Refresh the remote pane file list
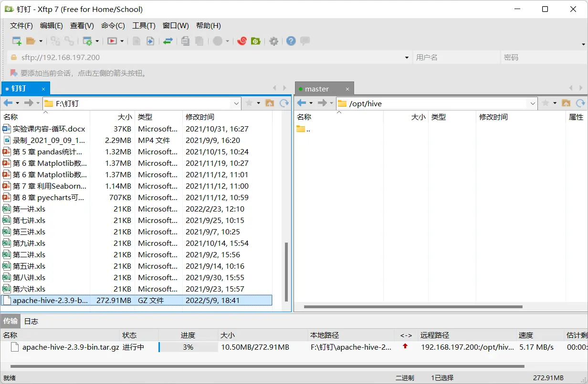Image resolution: width=588 pixels, height=384 pixels. point(580,103)
